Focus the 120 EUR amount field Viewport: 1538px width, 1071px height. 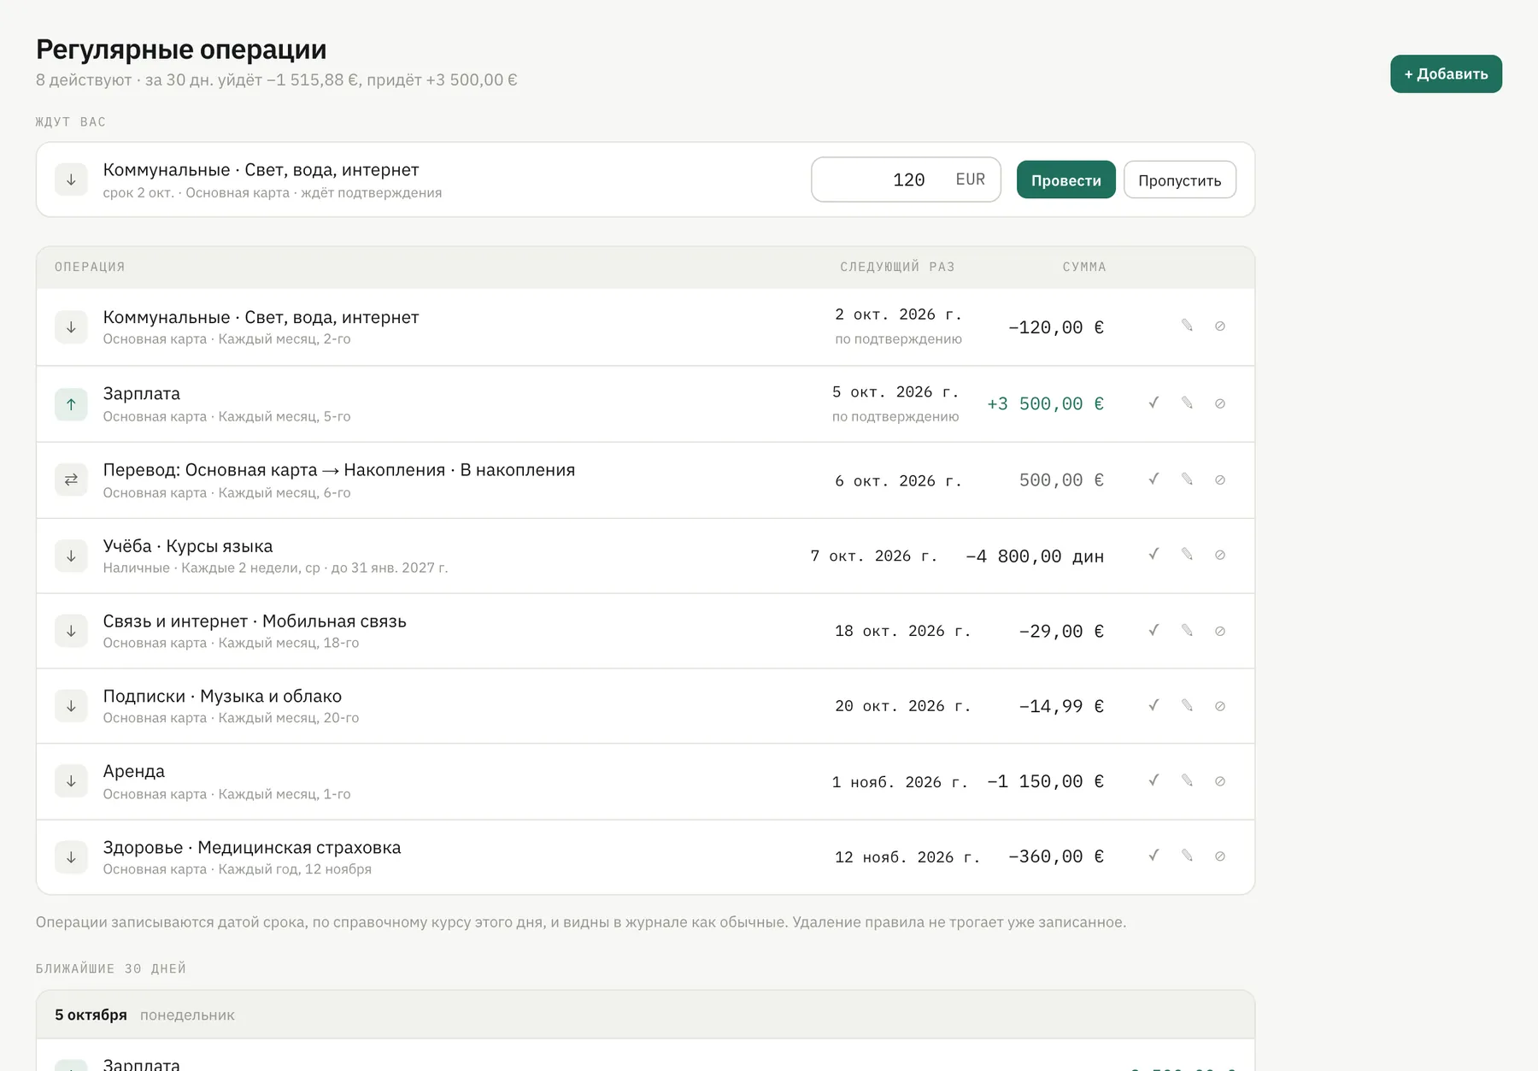click(906, 179)
